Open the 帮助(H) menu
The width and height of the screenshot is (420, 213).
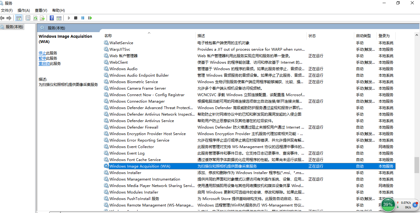(58, 11)
